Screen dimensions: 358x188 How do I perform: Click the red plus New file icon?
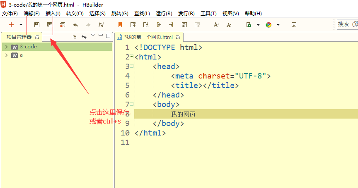click(x=11, y=25)
